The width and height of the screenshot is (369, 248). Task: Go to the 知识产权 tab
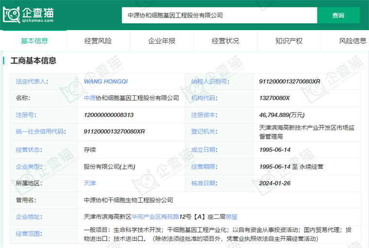(289, 41)
